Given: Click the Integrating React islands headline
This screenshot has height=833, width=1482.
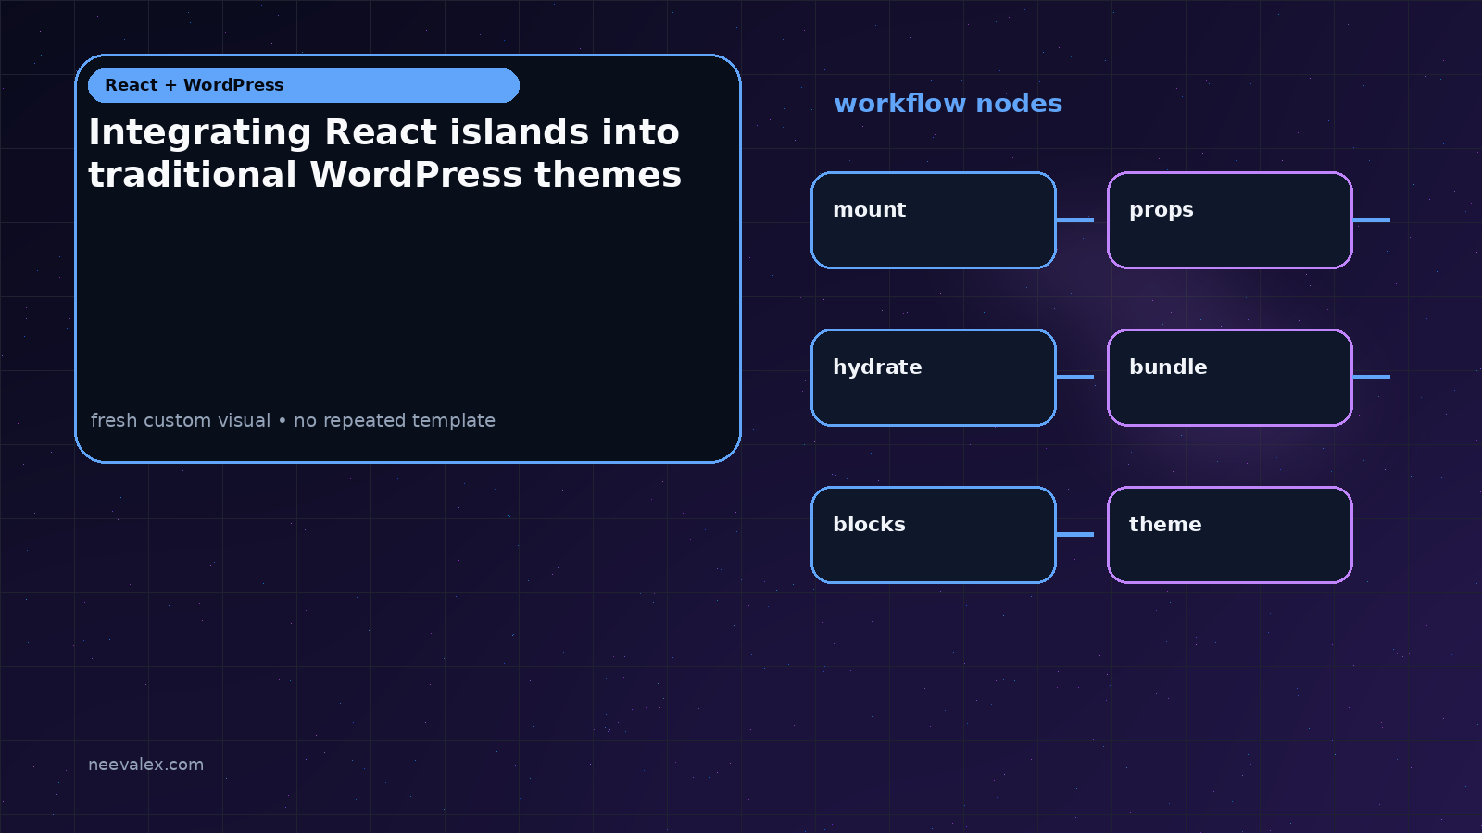Looking at the screenshot, I should click(x=385, y=154).
